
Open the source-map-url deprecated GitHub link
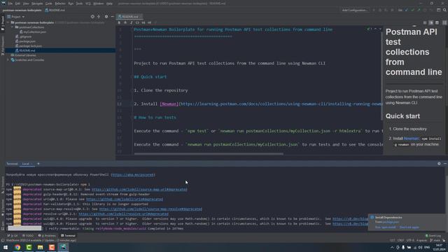pyautogui.click(x=139, y=190)
